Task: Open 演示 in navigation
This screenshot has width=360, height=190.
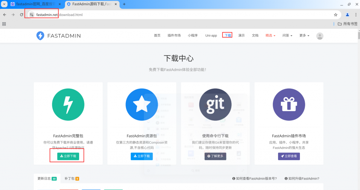Action: 241,35
